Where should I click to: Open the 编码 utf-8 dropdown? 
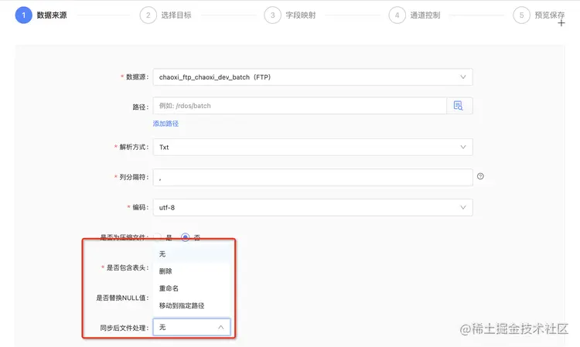click(x=312, y=207)
